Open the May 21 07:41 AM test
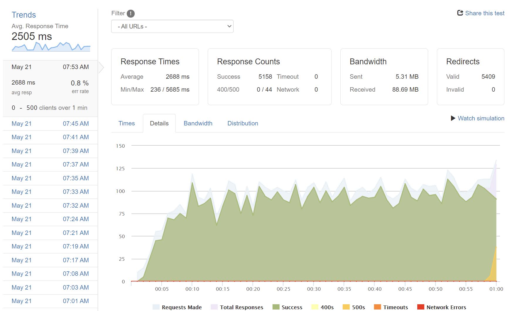This screenshot has width=522, height=311. [x=50, y=137]
